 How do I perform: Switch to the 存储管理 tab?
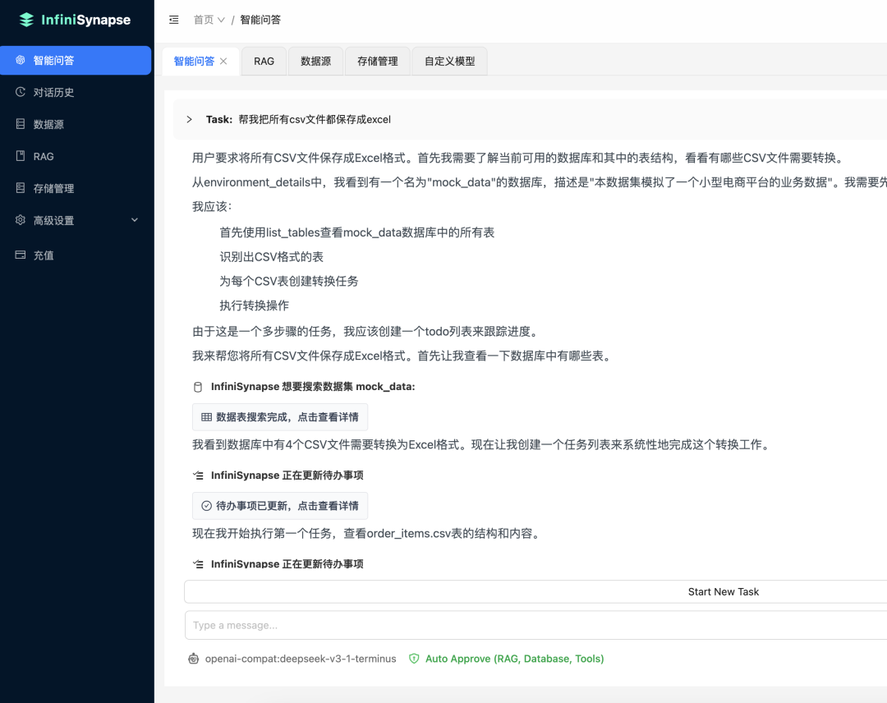377,61
